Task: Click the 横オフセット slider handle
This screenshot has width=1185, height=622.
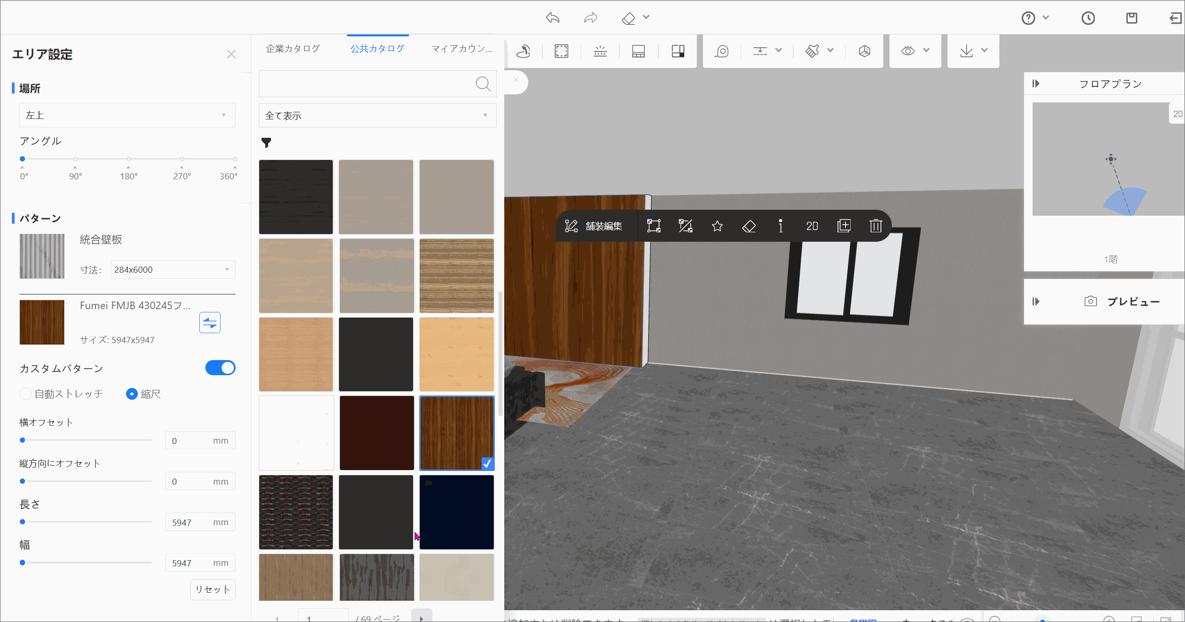Action: (22, 440)
